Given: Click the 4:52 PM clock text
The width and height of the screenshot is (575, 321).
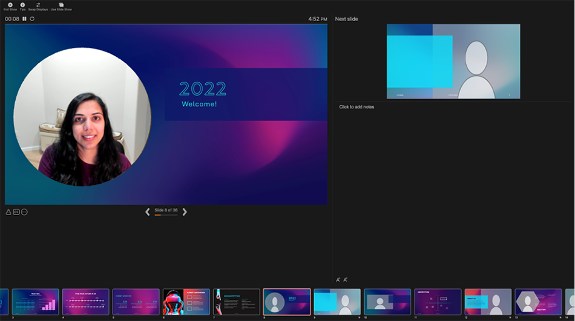Looking at the screenshot, I should tap(318, 19).
